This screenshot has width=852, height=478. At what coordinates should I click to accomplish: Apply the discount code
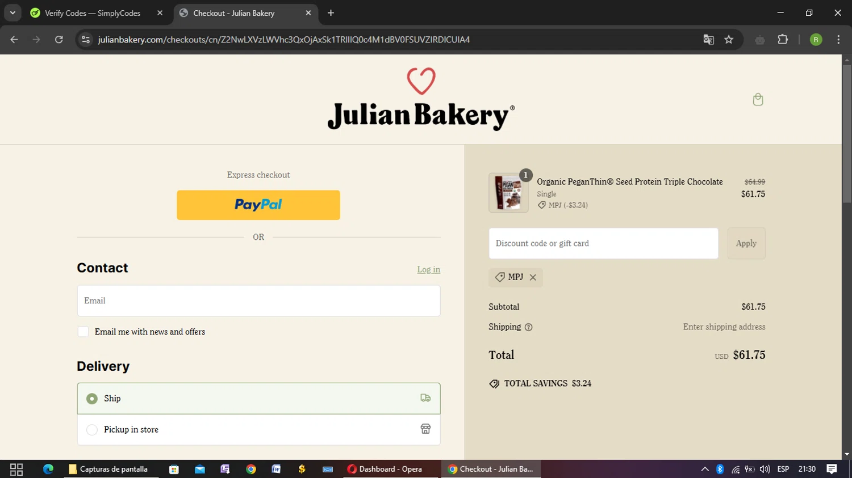(746, 243)
